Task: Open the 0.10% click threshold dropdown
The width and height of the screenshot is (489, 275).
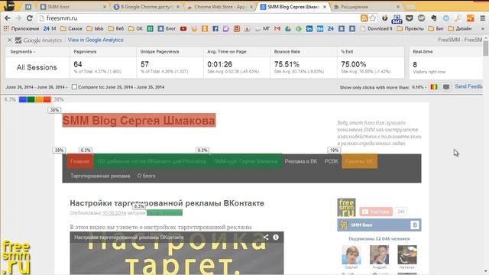Action: pos(419,87)
